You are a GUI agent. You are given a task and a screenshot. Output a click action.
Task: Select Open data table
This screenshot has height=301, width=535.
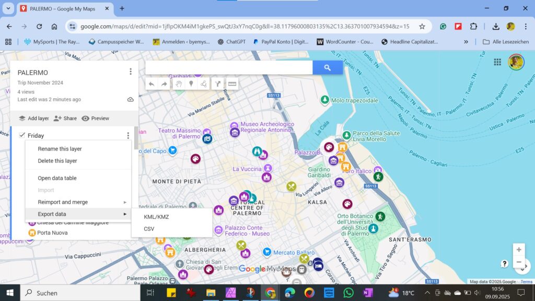57,178
